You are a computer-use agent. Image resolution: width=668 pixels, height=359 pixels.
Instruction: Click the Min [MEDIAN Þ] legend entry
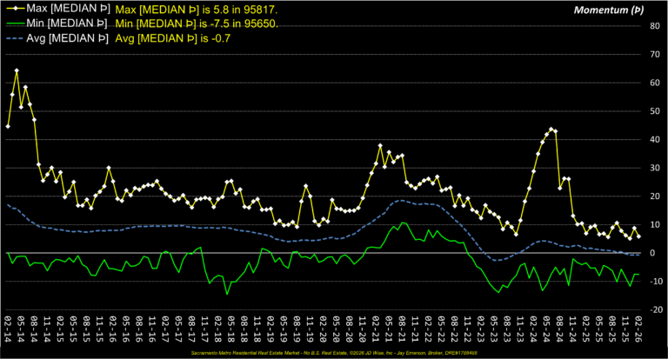[58, 23]
